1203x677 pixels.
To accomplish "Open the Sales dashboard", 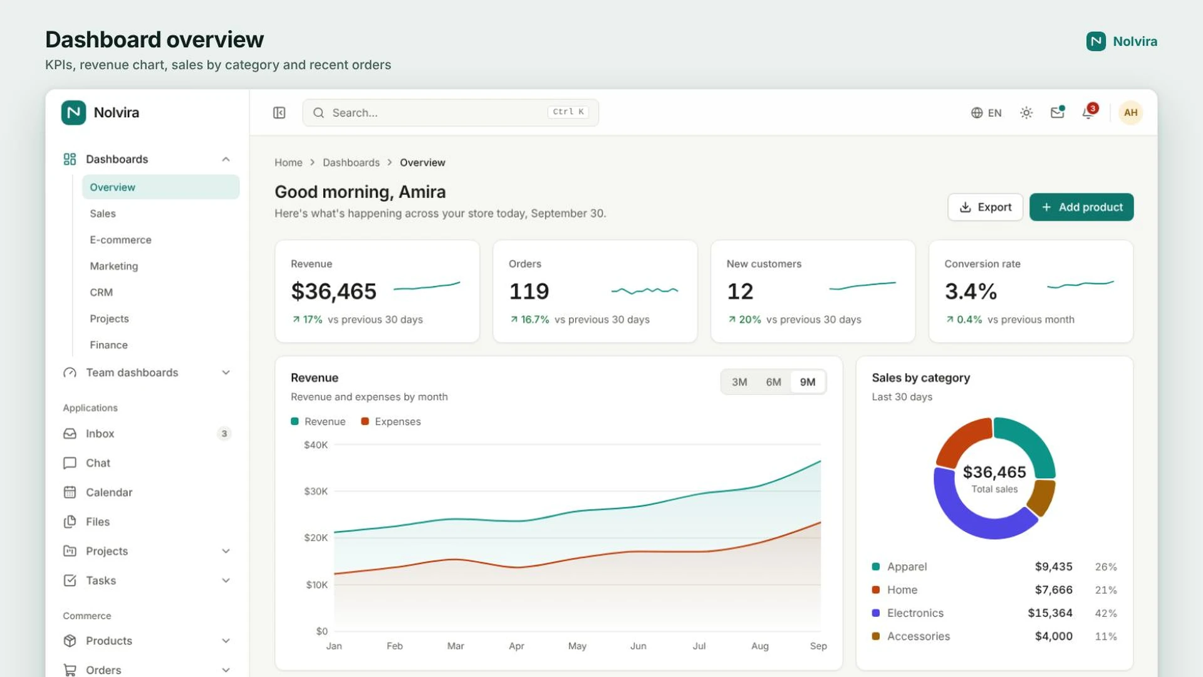I will click(160, 214).
